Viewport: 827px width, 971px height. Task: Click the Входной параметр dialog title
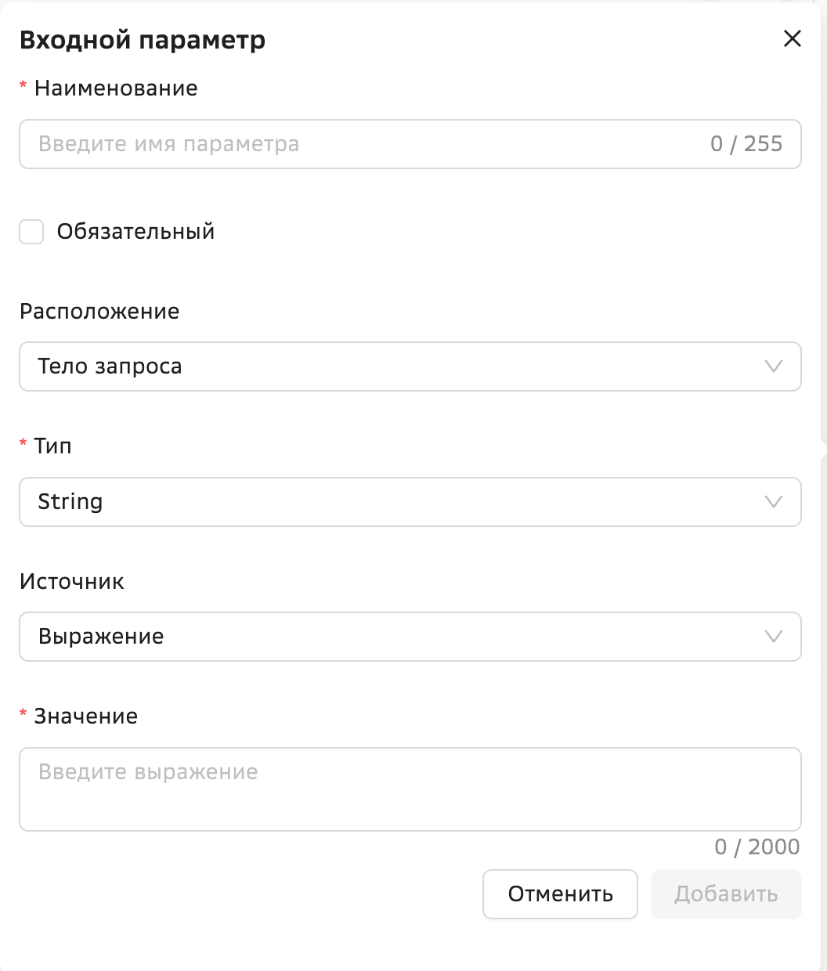pyautogui.click(x=143, y=40)
